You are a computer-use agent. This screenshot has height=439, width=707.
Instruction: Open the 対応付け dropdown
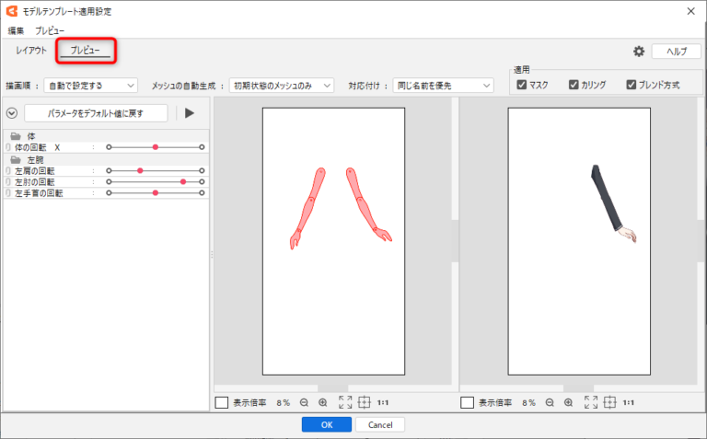point(443,86)
